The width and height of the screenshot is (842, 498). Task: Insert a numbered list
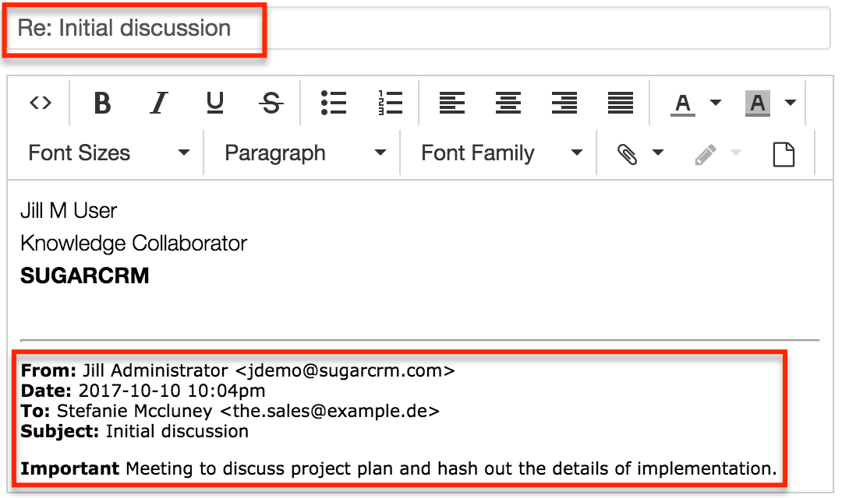389,103
